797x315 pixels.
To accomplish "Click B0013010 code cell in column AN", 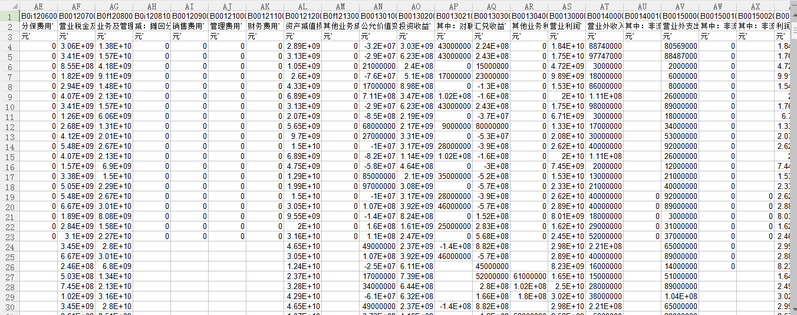I will coord(378,16).
